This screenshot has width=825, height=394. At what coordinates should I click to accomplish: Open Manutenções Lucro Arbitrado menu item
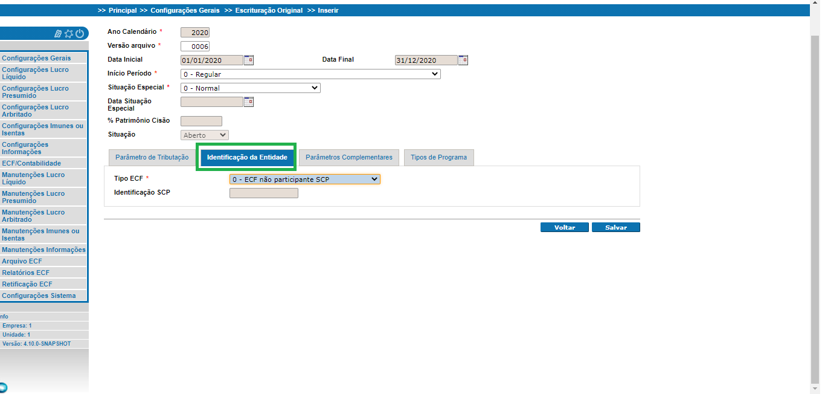point(43,216)
